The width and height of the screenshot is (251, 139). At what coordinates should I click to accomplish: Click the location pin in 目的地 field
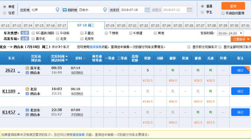(x=105, y=10)
